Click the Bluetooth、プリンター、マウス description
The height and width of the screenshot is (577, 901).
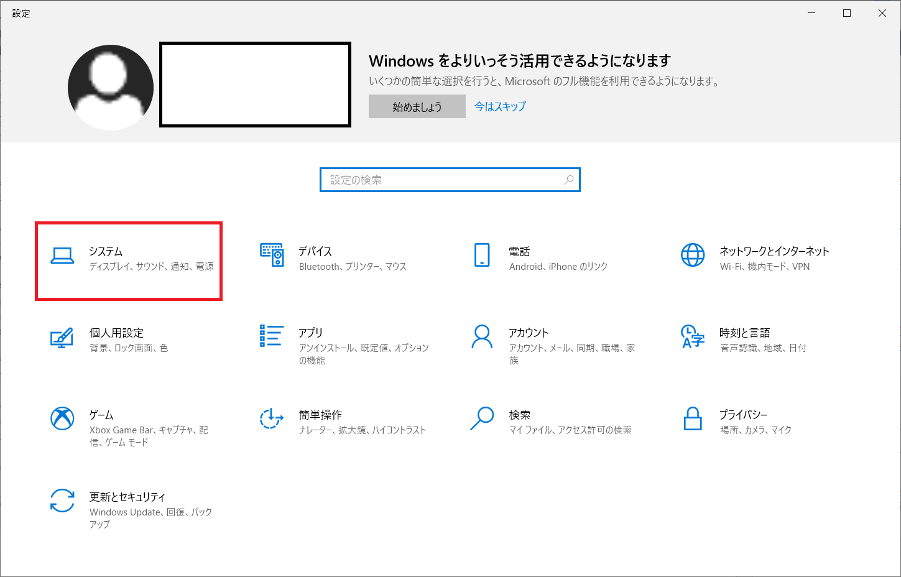(353, 266)
